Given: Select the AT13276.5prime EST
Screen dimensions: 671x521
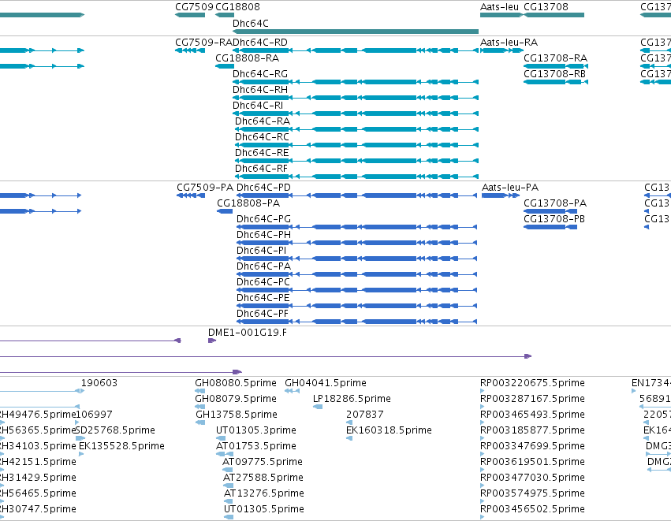Looking at the screenshot, I should pyautogui.click(x=264, y=493).
